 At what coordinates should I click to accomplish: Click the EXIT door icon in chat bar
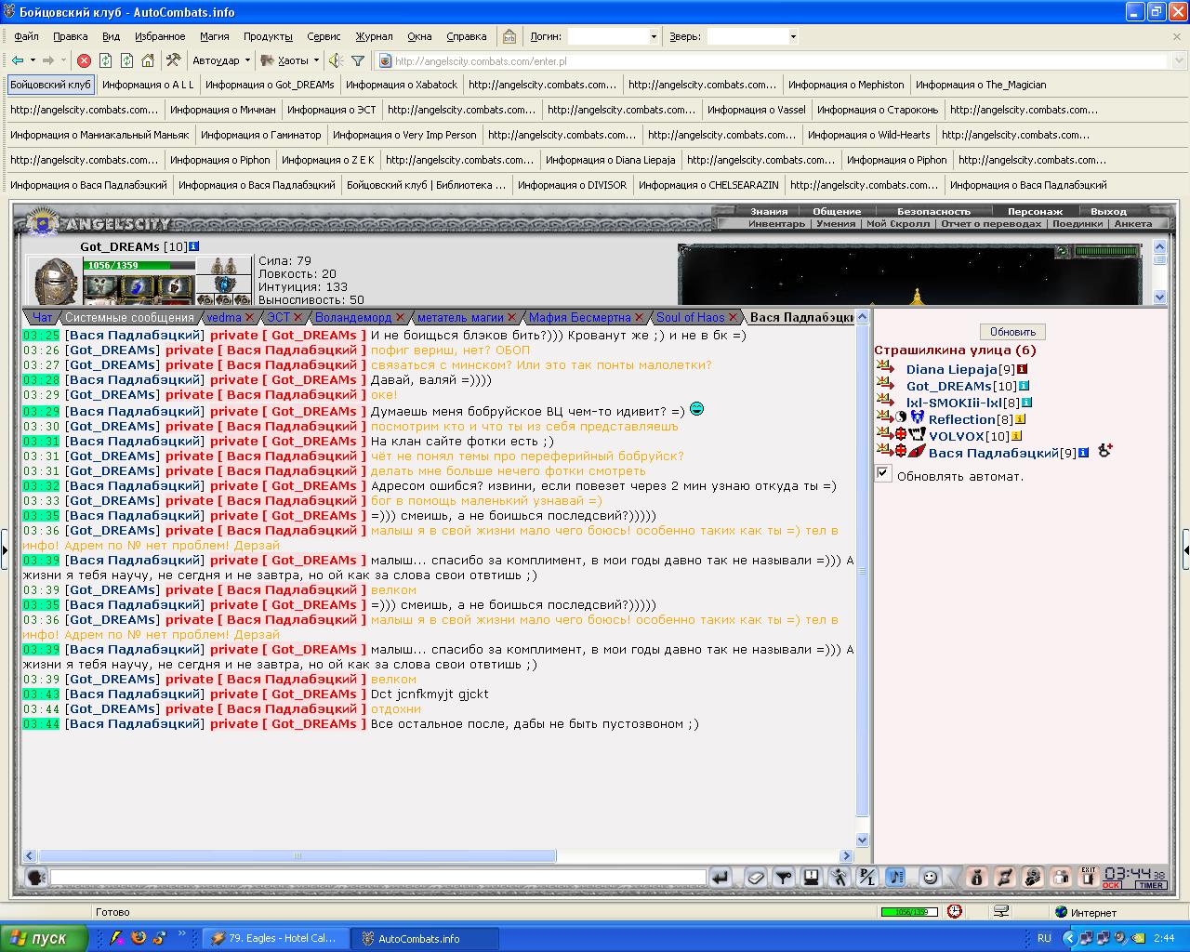coord(1089,877)
